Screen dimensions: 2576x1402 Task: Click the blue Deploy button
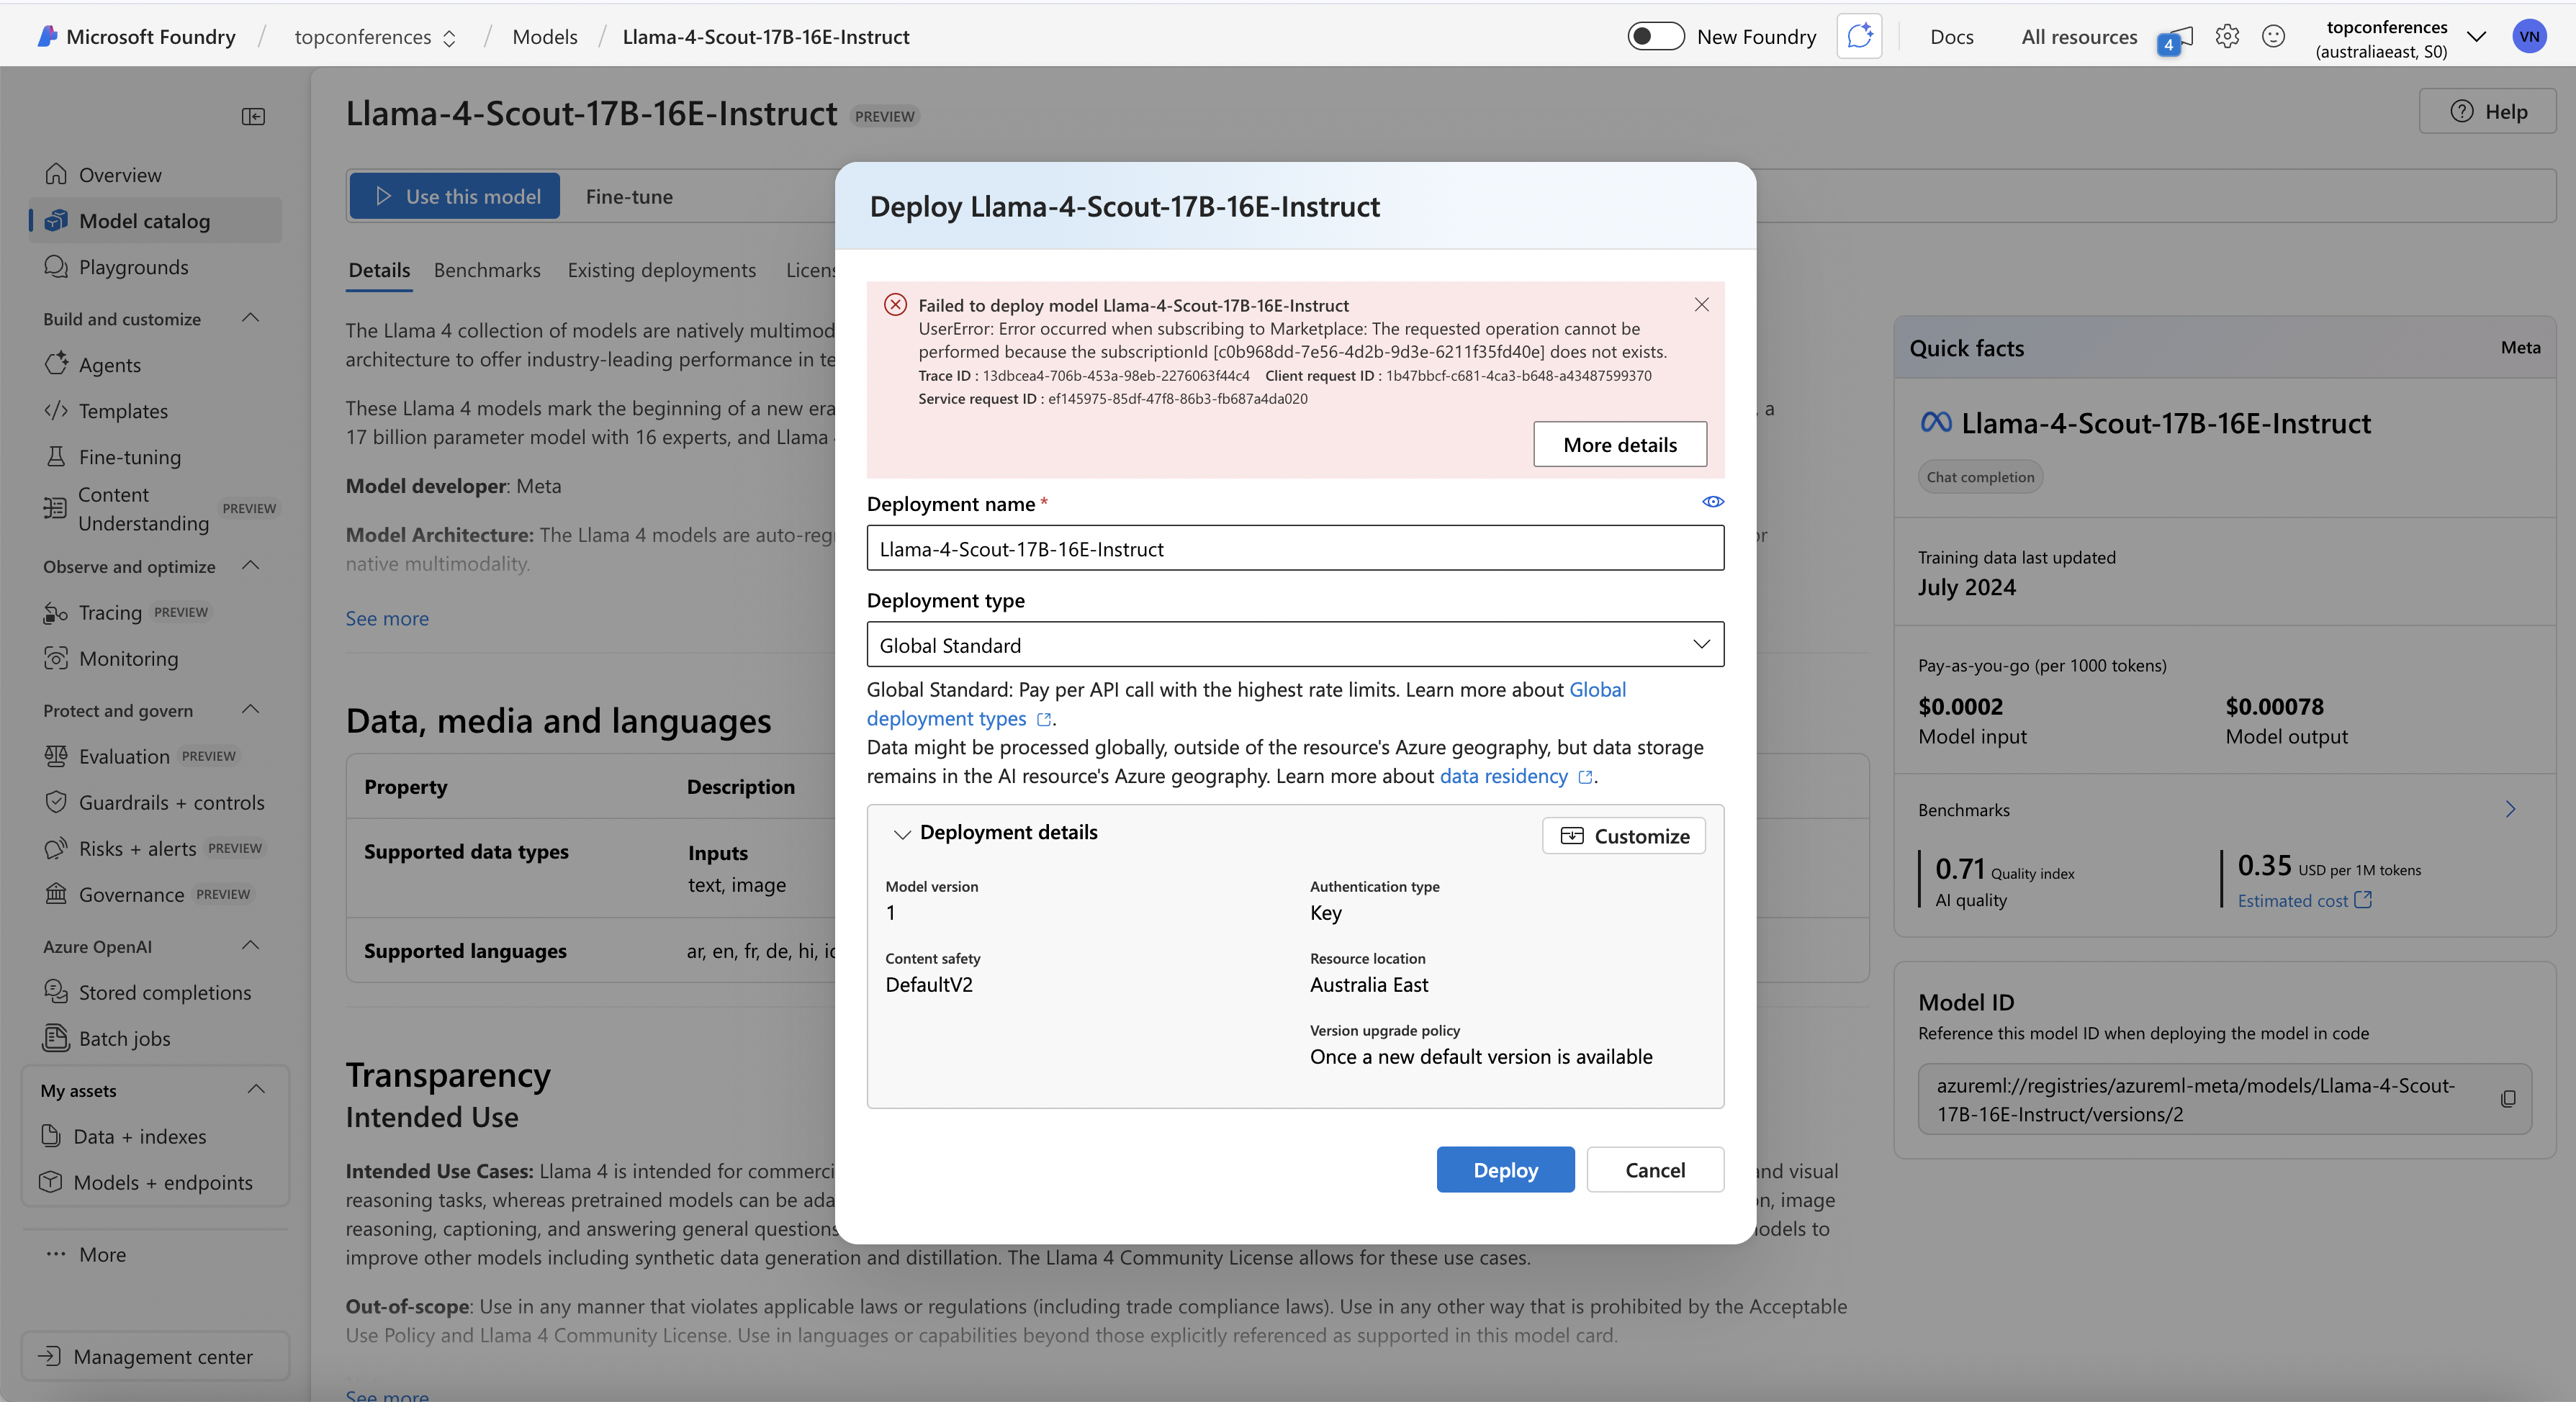pyautogui.click(x=1505, y=1170)
